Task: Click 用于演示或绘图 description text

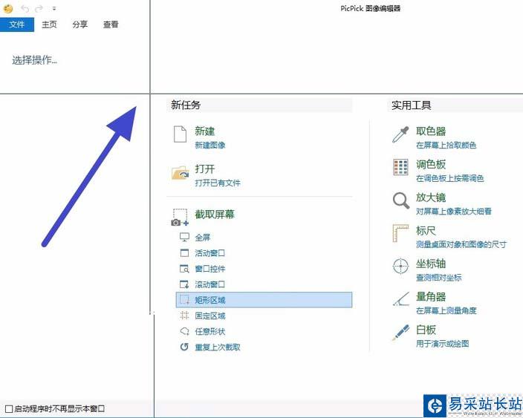Action: tap(442, 343)
